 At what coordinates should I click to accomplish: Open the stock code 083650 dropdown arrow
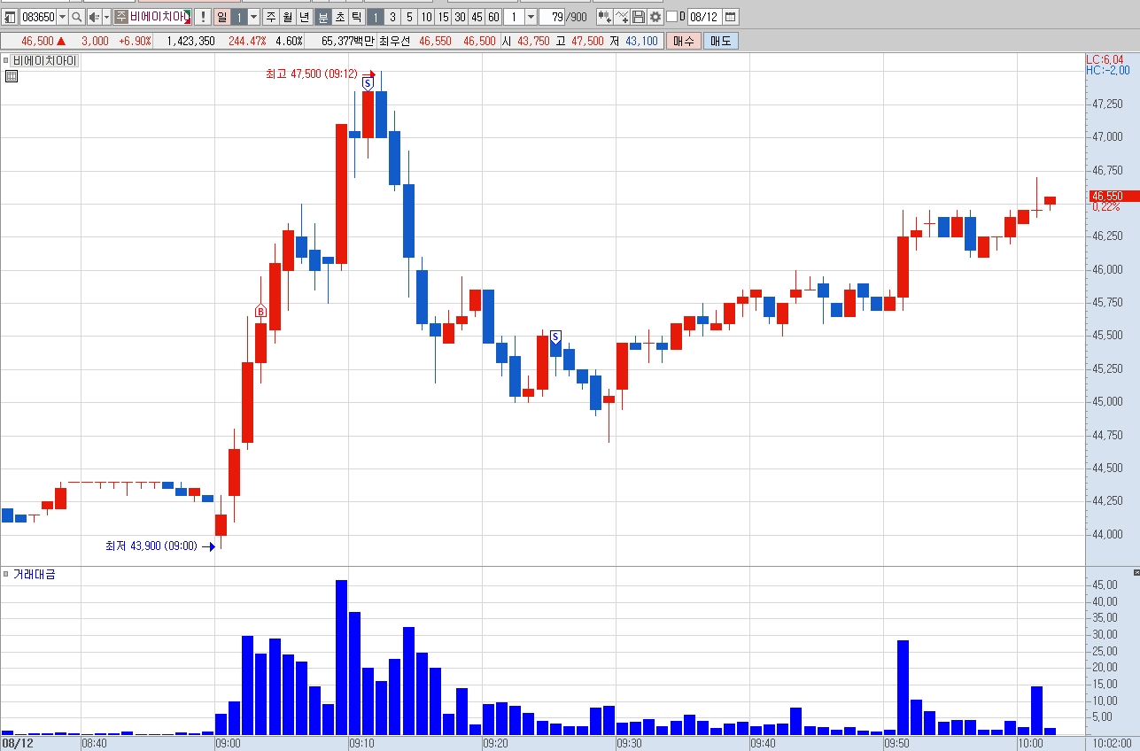62,17
